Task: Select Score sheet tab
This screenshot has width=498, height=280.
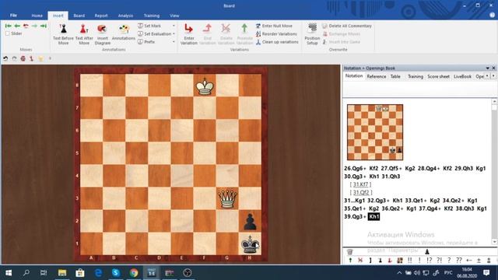Action: [x=438, y=76]
